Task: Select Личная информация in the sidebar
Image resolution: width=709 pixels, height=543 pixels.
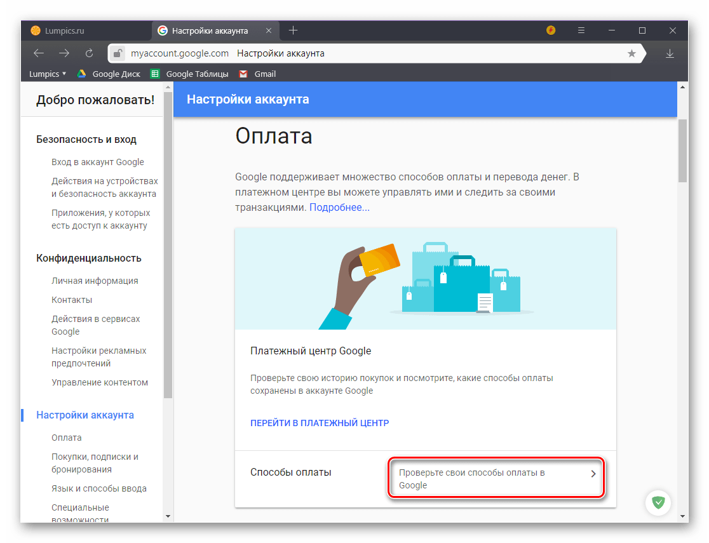Action: point(95,281)
